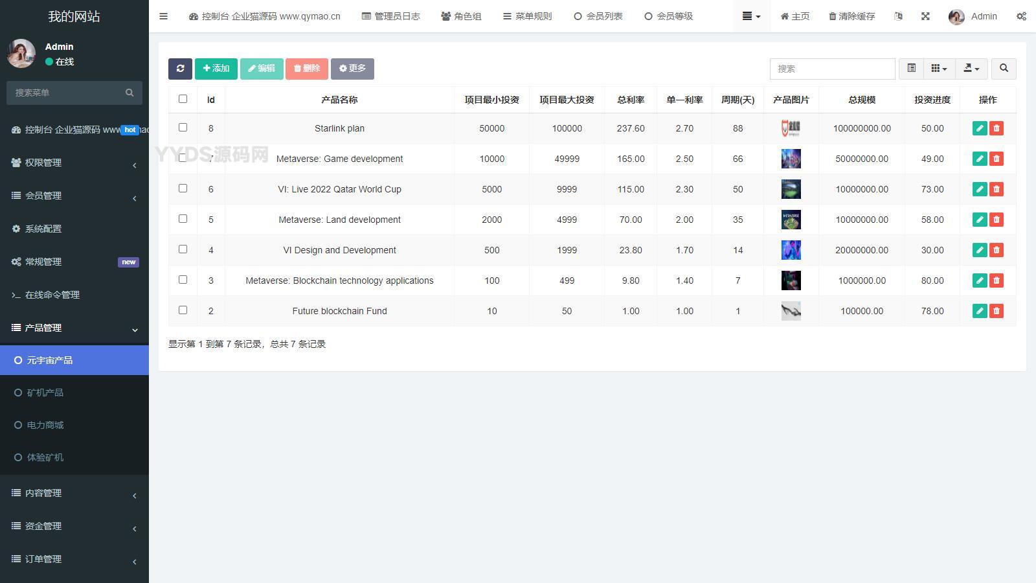1036x583 pixels.
Task: Open the export dropdown above the table
Action: tap(971, 69)
